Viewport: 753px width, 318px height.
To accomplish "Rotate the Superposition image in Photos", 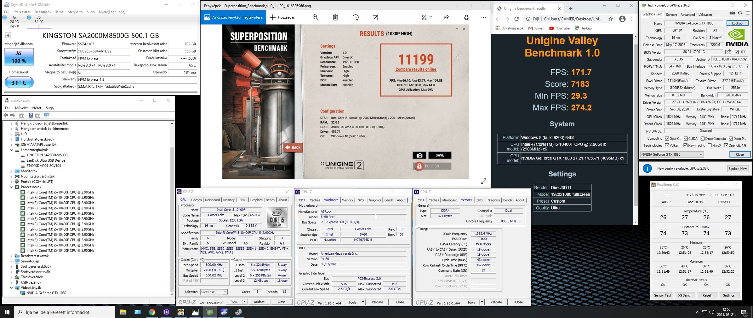I will pos(356,17).
